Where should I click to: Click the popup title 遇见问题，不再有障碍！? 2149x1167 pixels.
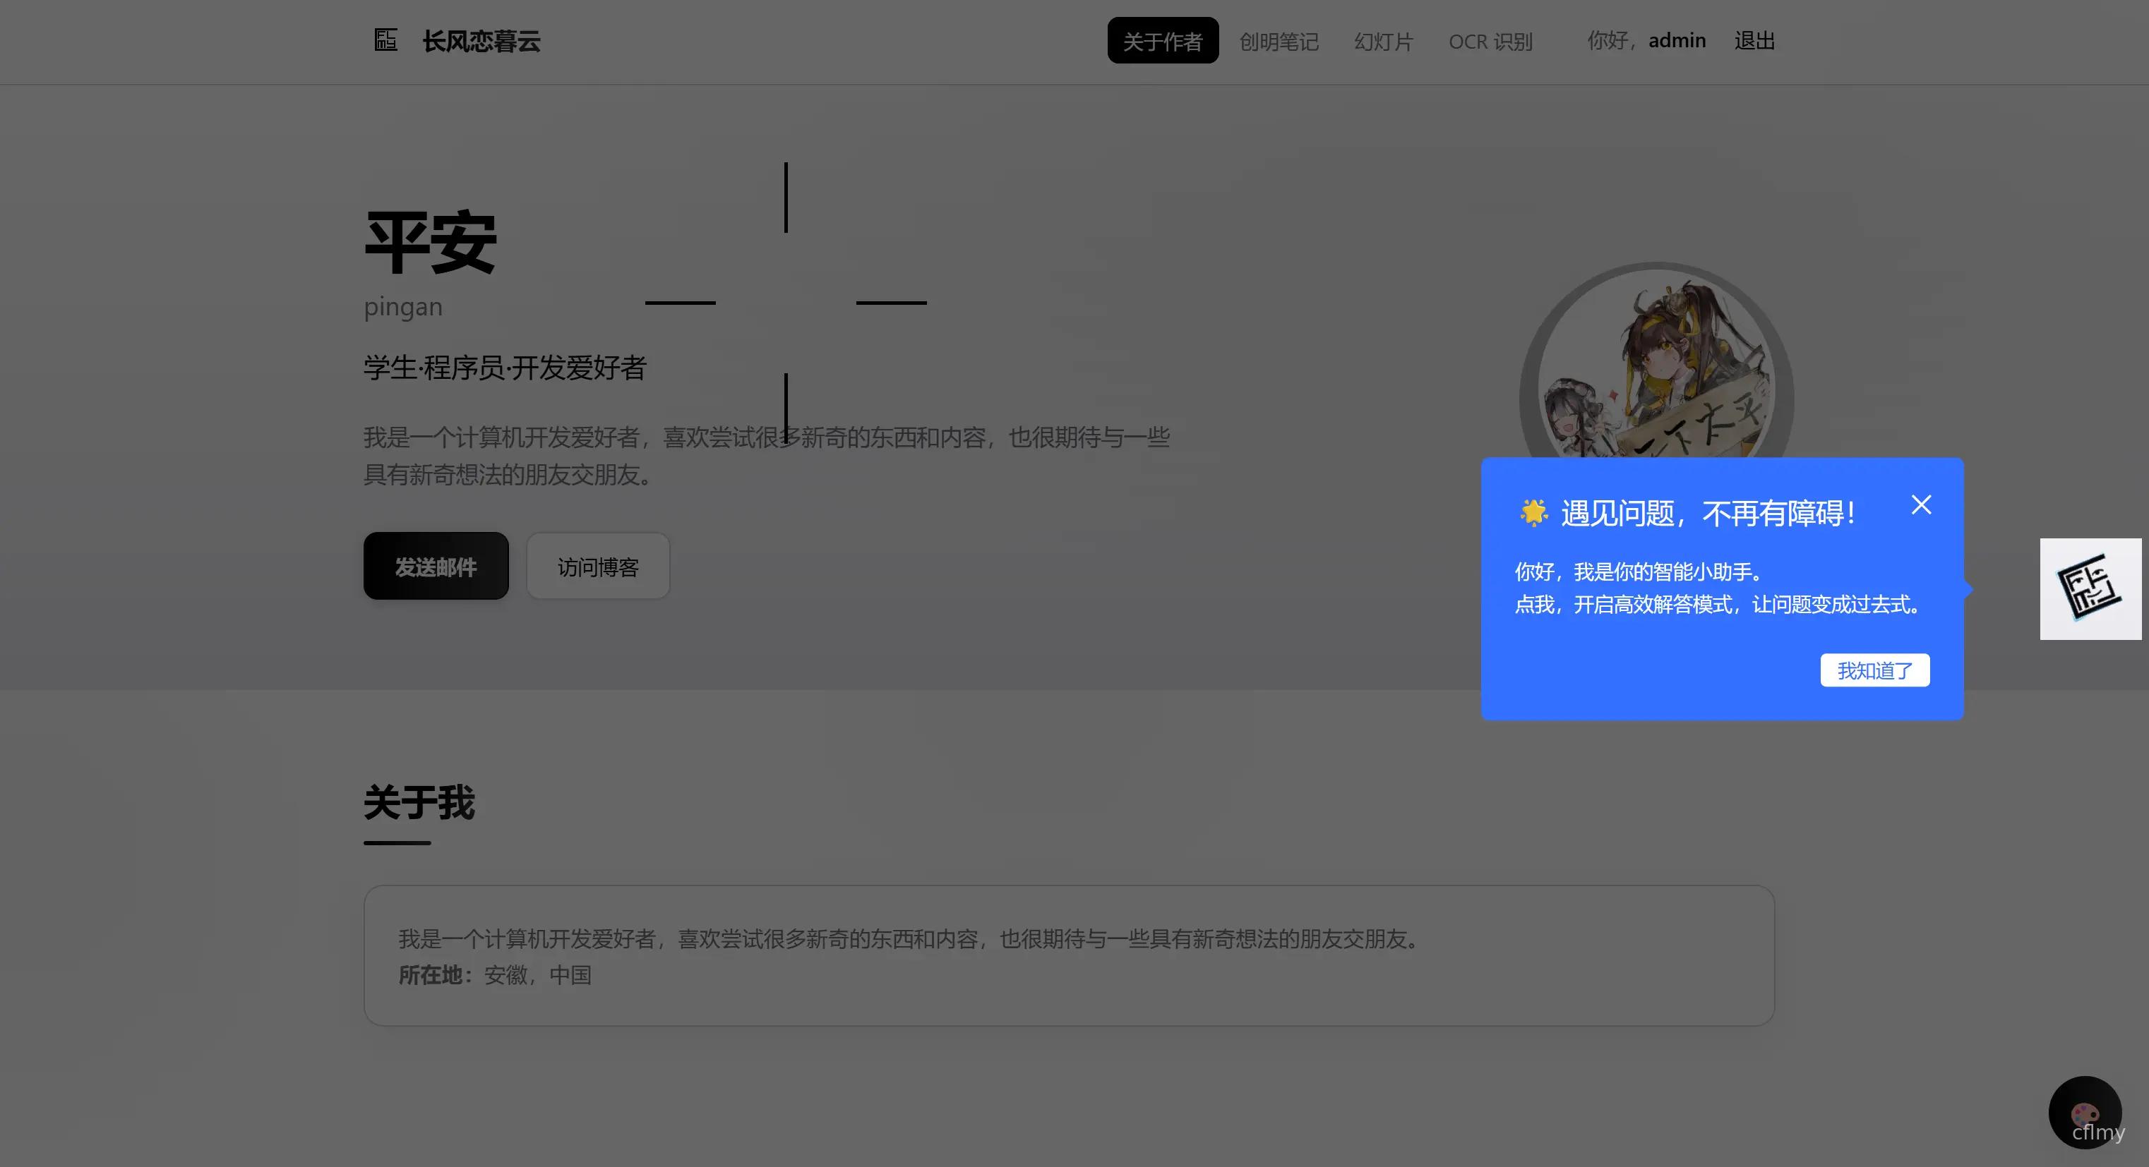click(x=1708, y=513)
